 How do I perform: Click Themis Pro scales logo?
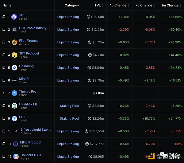click(x=14, y=93)
